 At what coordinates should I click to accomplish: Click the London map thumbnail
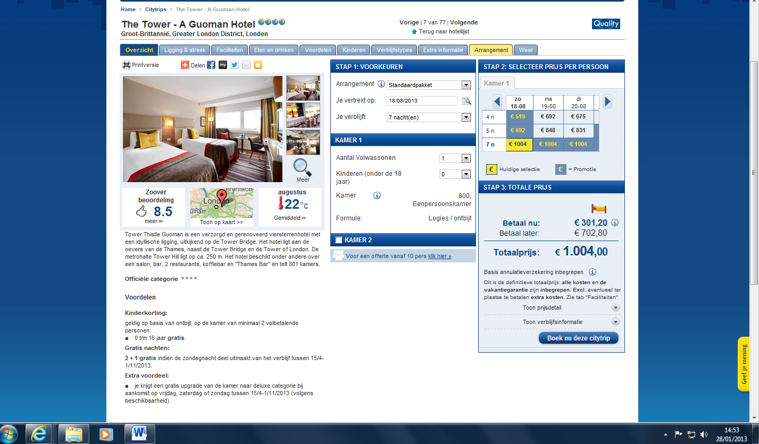coord(222,203)
